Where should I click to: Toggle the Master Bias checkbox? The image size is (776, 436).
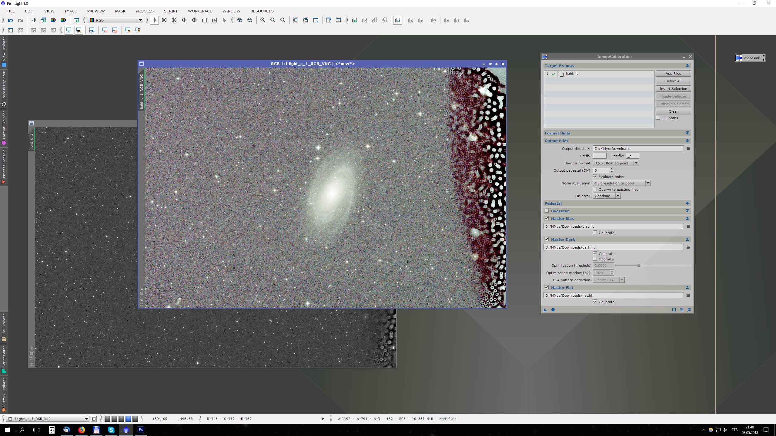point(547,218)
